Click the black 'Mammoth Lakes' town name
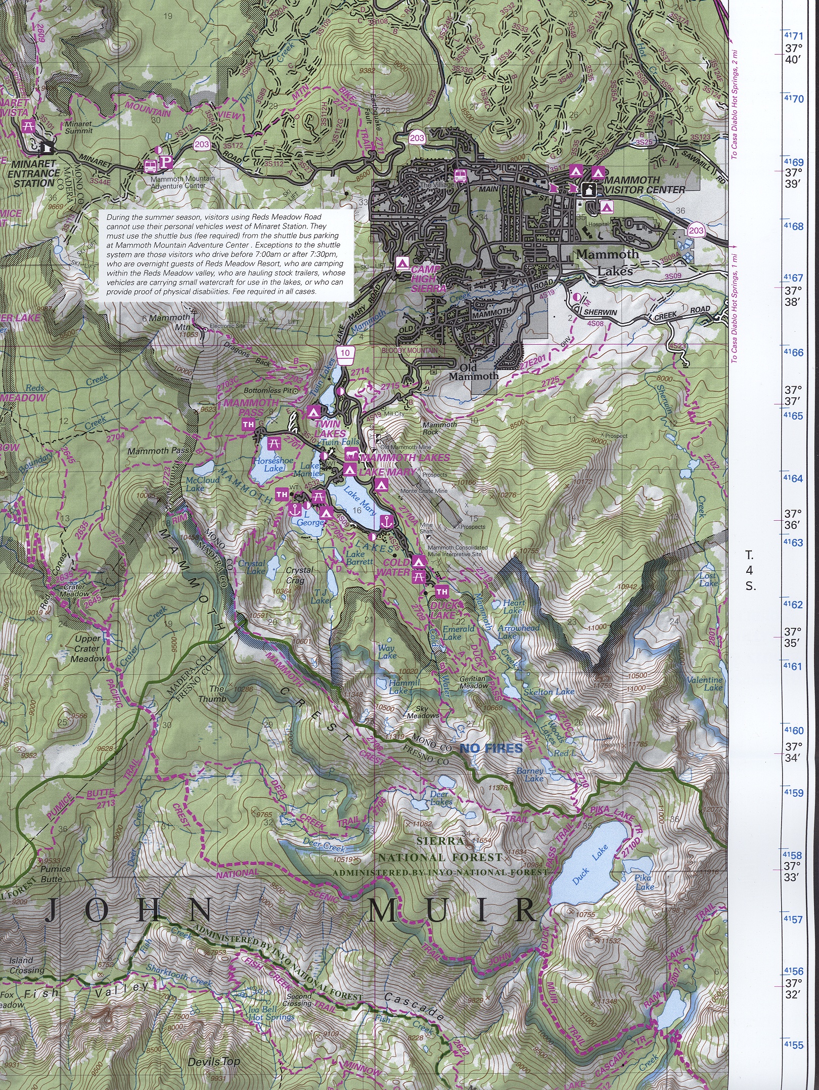The height and width of the screenshot is (1090, 819). 608,262
